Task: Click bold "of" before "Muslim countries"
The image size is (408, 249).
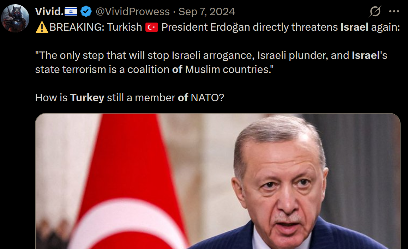Action: [x=177, y=69]
